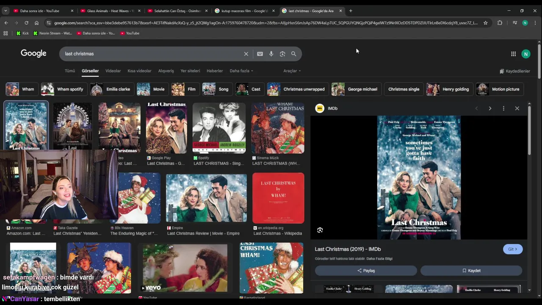
Task: Start voice search with microphone icon
Action: click(271, 54)
